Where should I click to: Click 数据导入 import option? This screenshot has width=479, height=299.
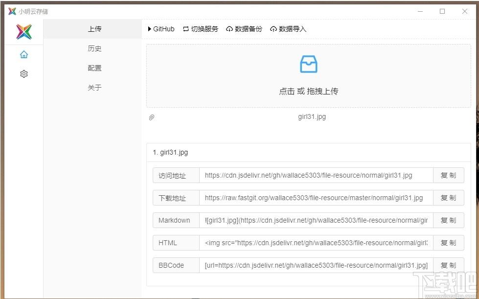[288, 29]
